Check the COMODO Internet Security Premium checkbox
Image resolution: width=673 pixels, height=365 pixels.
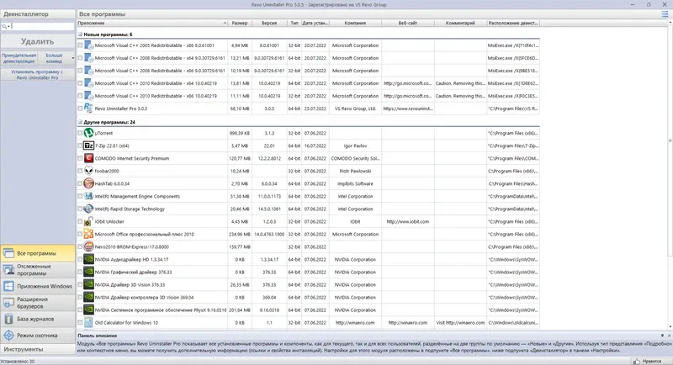[80, 158]
